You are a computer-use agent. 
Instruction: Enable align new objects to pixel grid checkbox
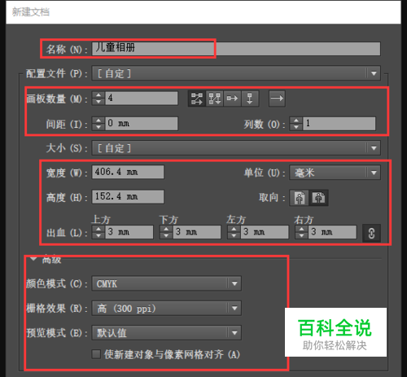point(96,354)
